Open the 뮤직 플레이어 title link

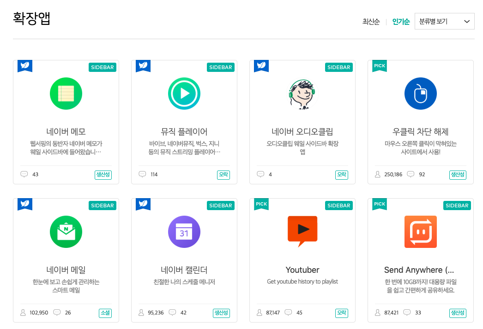pos(184,132)
